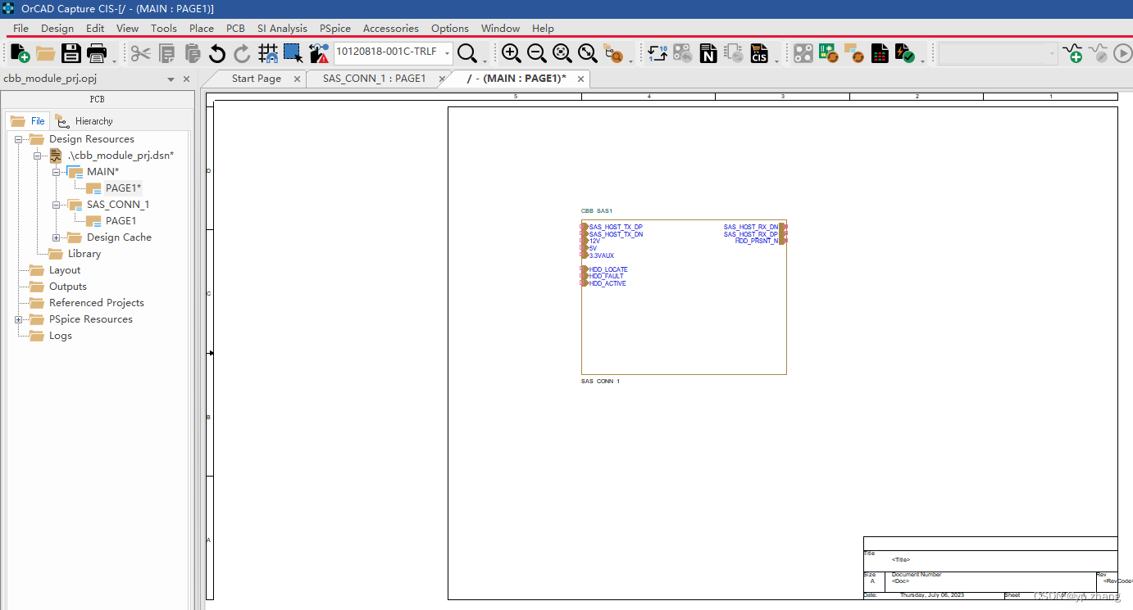
Task: Expand the Design Cache folder
Action: (x=56, y=237)
